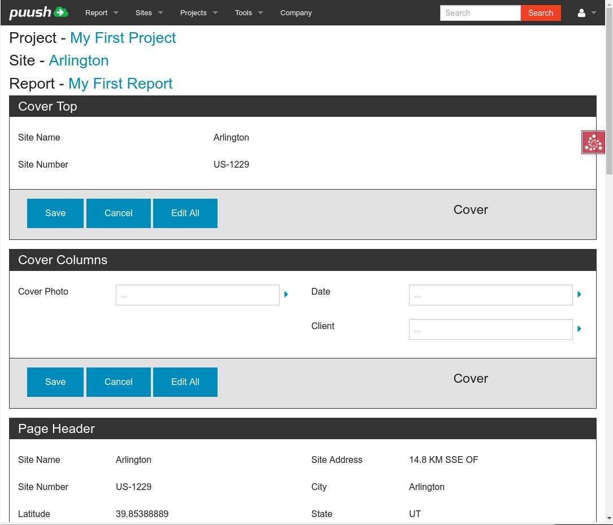Image resolution: width=613 pixels, height=525 pixels.
Task: Click Edit All in Cover Columns section
Action: coord(185,382)
